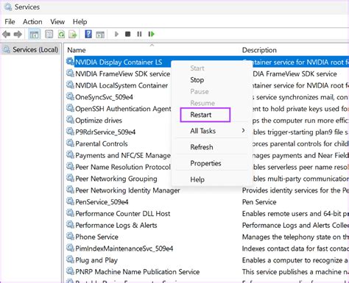Select Peer Networking Identity Manager service
The image size is (349, 283).
(x=127, y=190)
